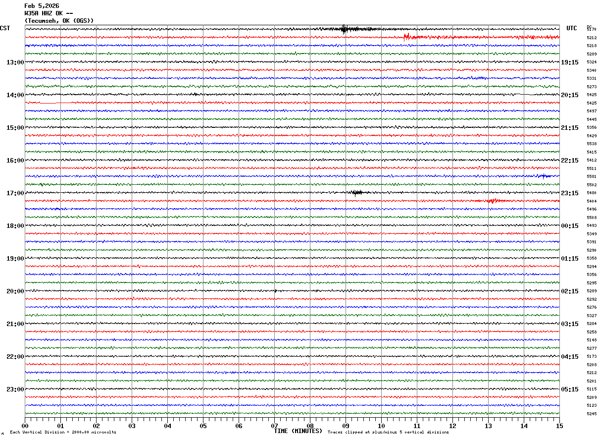
Task: Select the 09 minute tick on time axis
Action: click(x=346, y=426)
